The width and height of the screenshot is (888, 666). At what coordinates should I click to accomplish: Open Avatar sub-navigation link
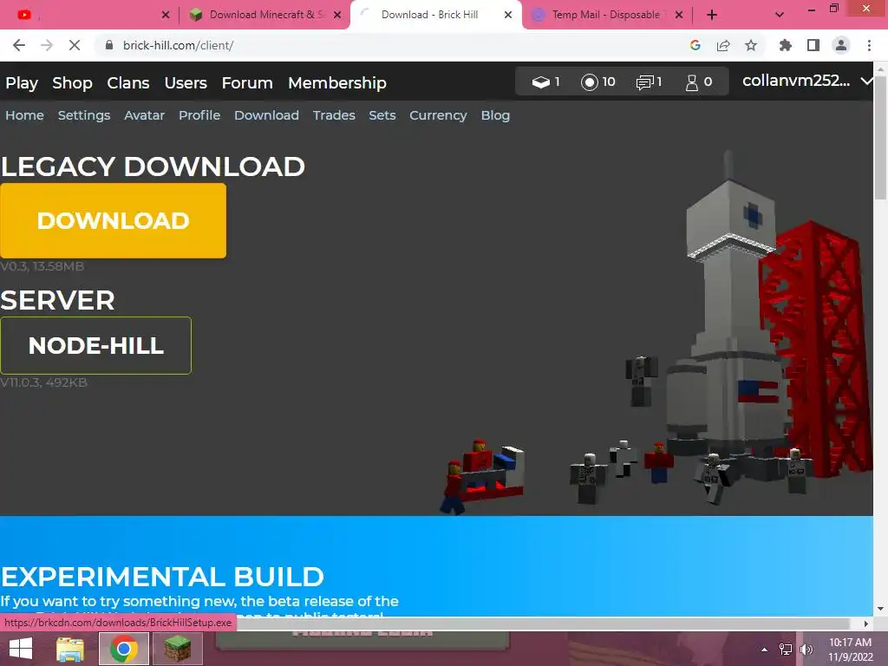click(145, 115)
